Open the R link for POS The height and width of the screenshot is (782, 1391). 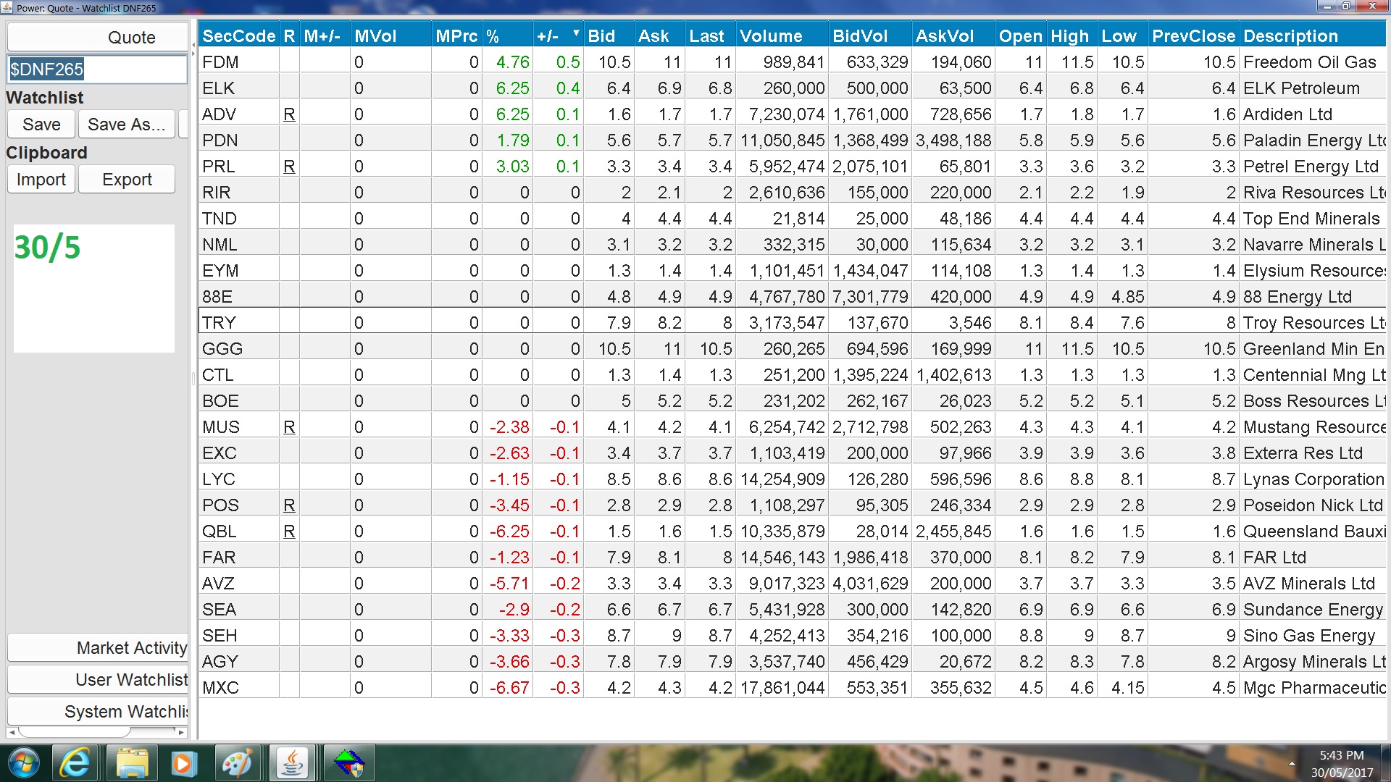click(x=289, y=505)
